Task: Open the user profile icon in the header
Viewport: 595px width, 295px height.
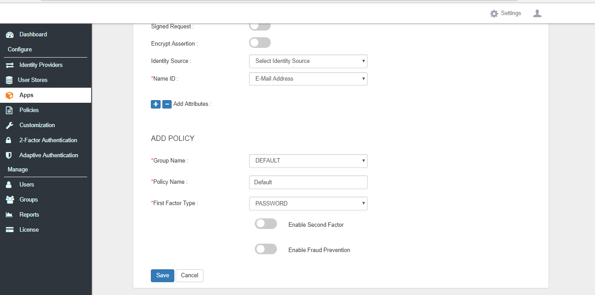Action: (x=537, y=13)
